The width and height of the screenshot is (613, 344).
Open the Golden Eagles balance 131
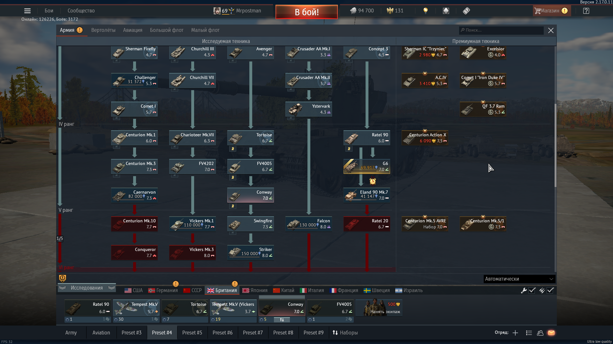tap(395, 11)
